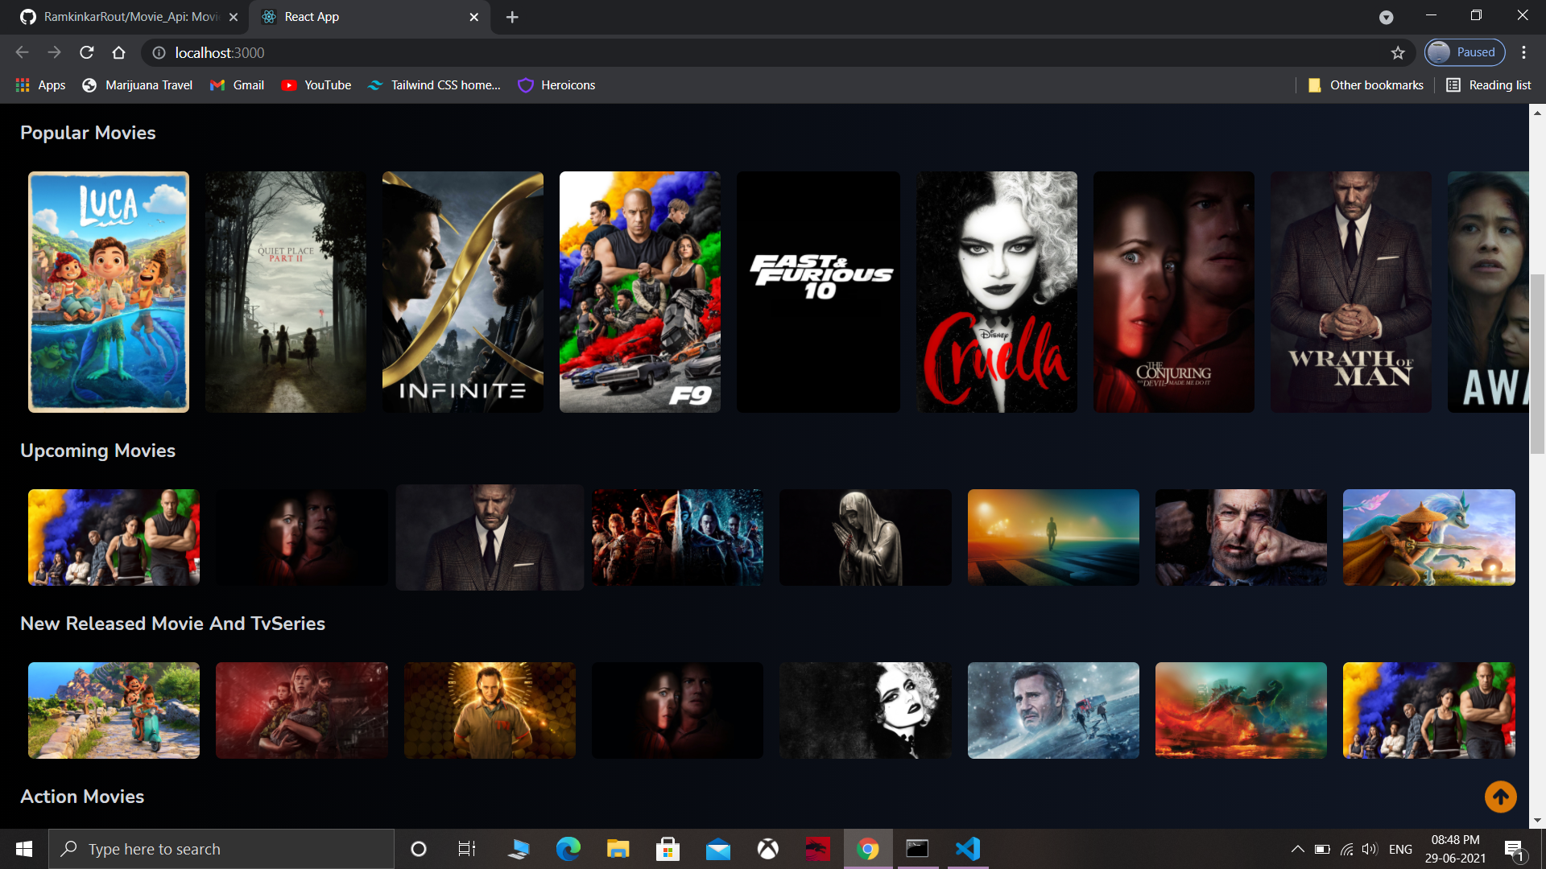Open the Marijuana Travel bookmark
This screenshot has width=1546, height=869.
pos(137,85)
